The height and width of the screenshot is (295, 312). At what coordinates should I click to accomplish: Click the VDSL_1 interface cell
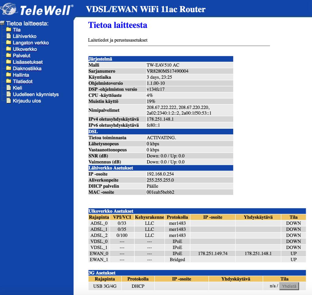point(99,247)
